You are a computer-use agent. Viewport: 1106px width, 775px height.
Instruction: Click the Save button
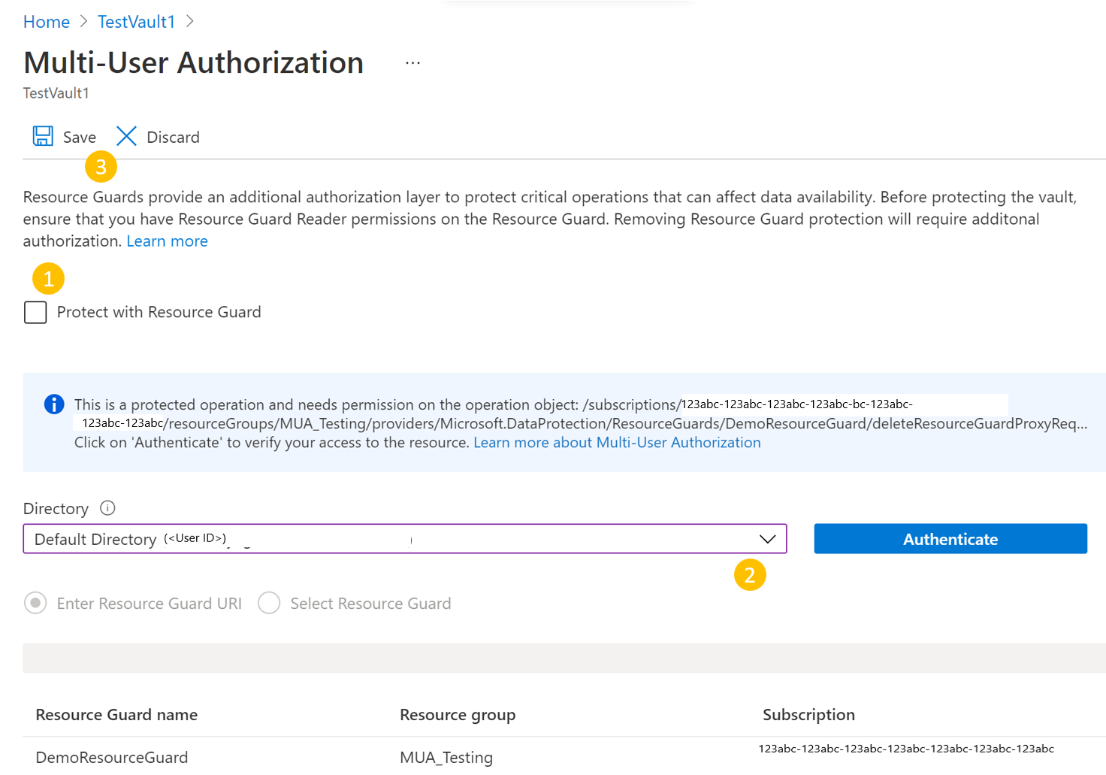77,137
